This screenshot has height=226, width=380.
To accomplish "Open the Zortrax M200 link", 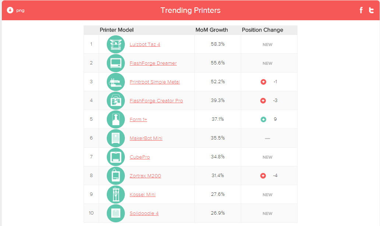I will pos(145,176).
